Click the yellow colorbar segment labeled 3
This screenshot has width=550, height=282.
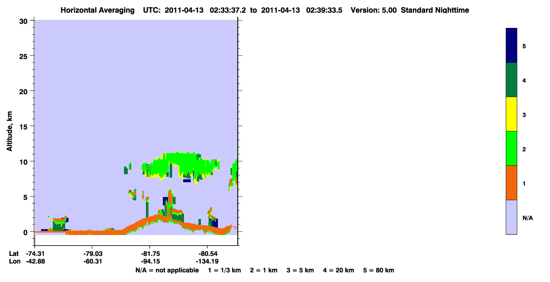click(x=511, y=114)
